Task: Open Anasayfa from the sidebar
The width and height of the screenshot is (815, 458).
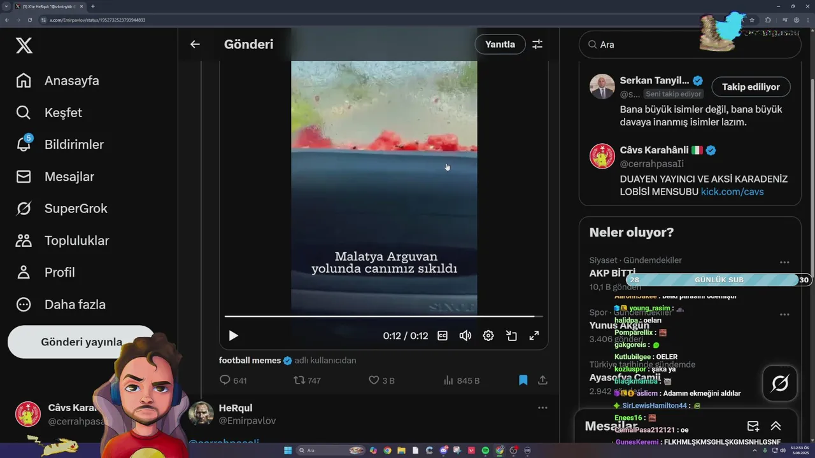Action: click(x=58, y=81)
